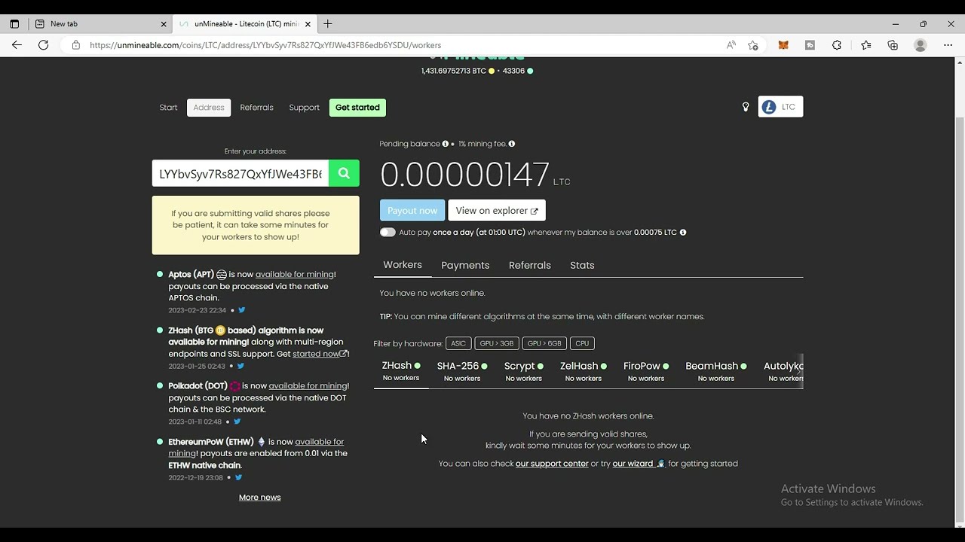Open Polkadot available for mining link

(308, 386)
